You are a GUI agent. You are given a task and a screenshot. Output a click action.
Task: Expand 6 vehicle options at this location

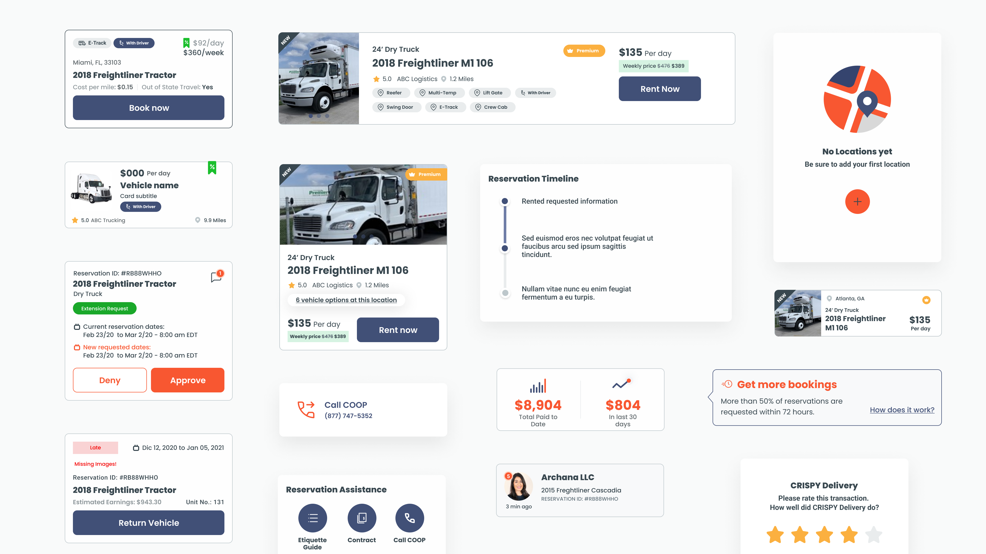(346, 300)
